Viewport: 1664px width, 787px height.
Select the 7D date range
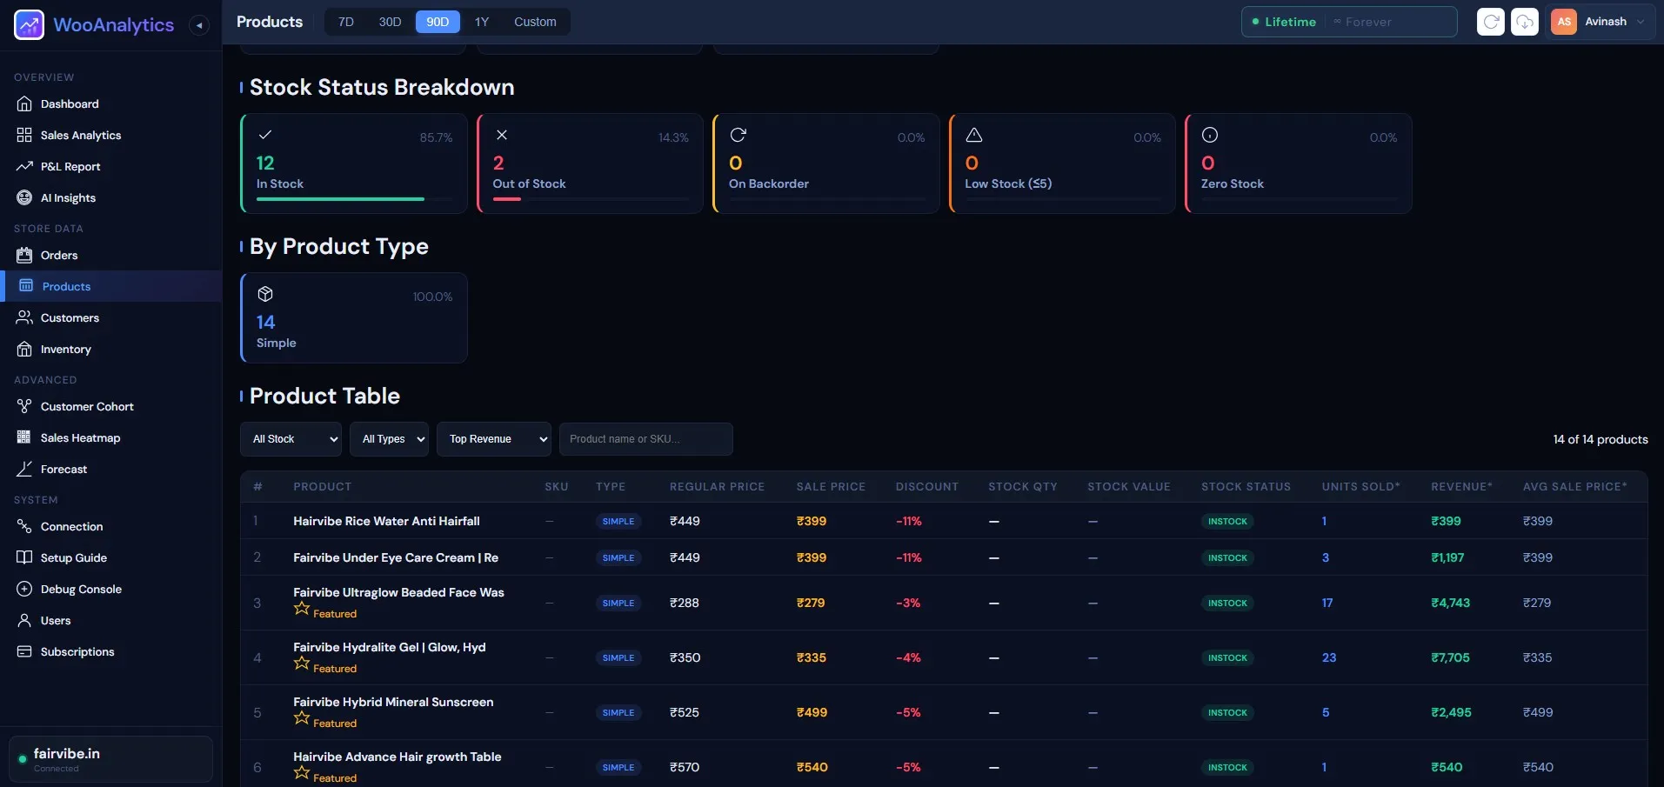pyautogui.click(x=345, y=22)
